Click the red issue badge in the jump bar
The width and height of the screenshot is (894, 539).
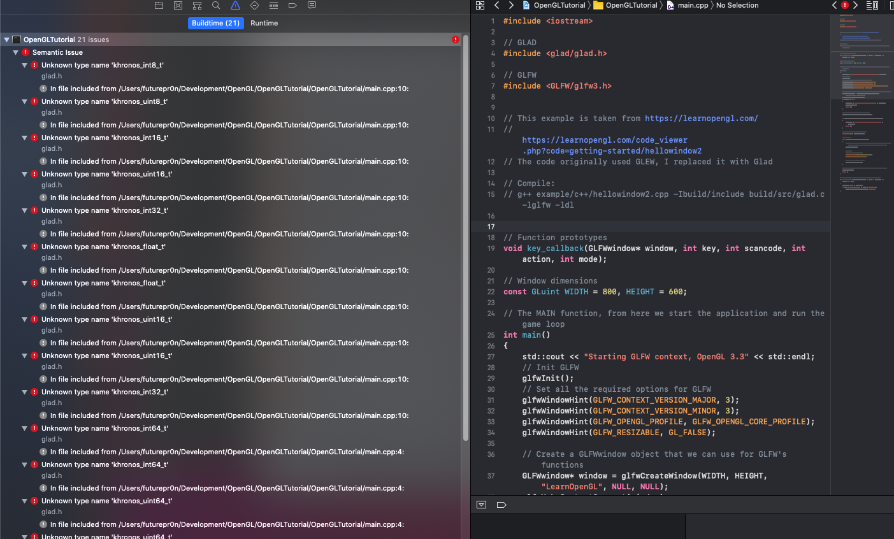(845, 5)
